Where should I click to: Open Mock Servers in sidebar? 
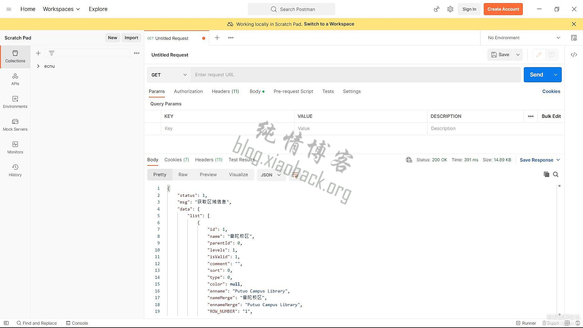pyautogui.click(x=15, y=125)
